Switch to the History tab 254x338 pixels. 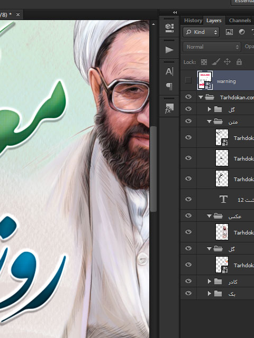click(193, 21)
